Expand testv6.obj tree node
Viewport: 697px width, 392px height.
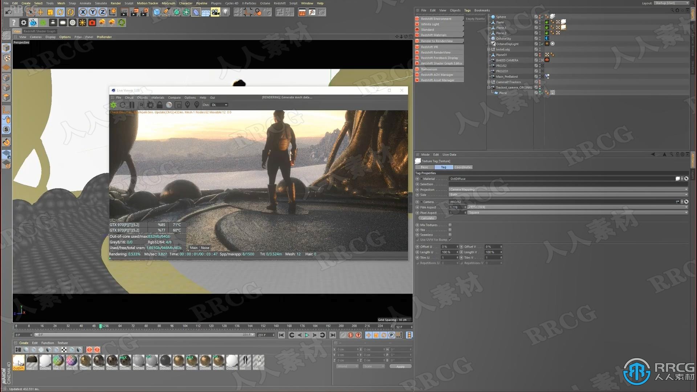489,49
